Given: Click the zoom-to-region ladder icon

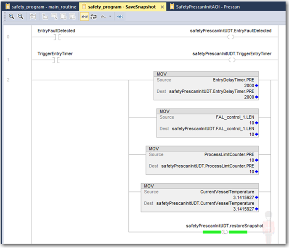Looking at the screenshot, I should click(33, 17).
